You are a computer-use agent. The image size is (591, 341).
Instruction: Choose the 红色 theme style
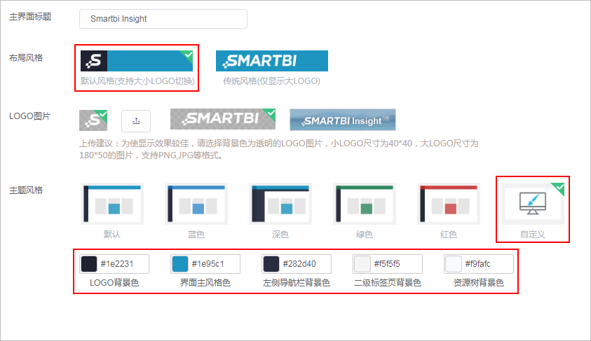(x=449, y=204)
